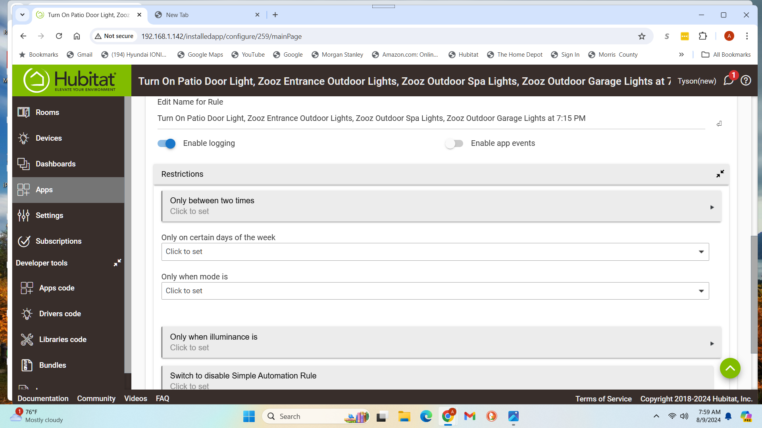Open the Rooms section
Viewport: 762px width, 428px height.
point(48,112)
